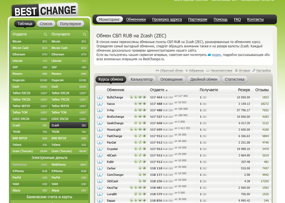Open info icon for GeekChange row
This screenshot has height=203, width=285.
click(x=100, y=123)
